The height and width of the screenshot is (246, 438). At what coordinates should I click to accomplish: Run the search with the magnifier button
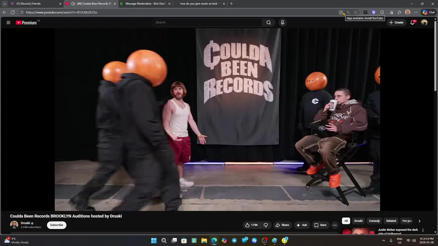269,23
